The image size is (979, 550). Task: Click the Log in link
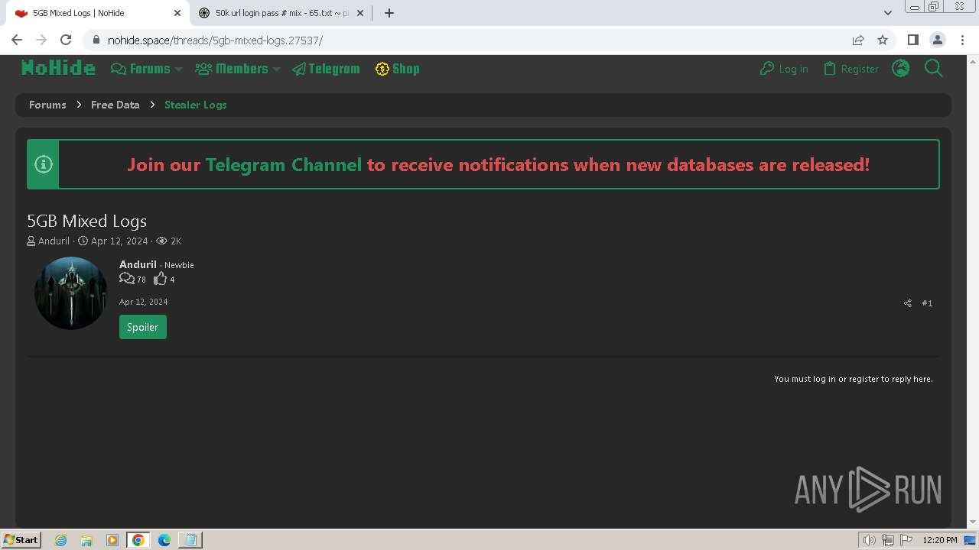coord(784,69)
